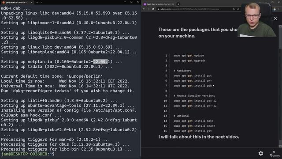Select the Quick Start to Modern C++ browser tab
Screen dimensions: 282x159
[159, 4]
